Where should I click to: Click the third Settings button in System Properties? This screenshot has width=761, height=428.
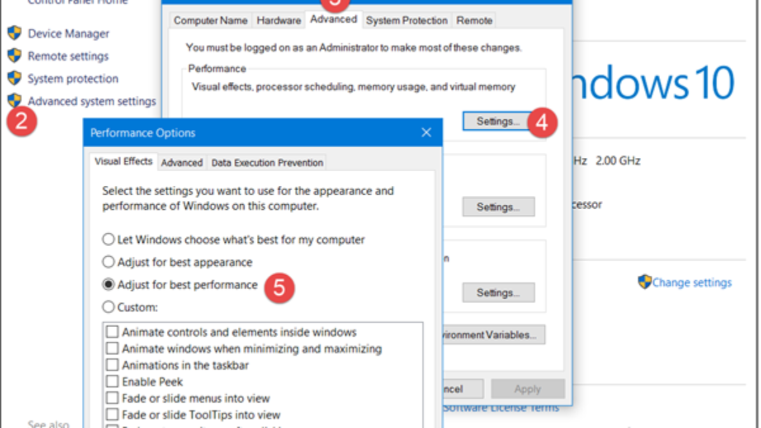pyautogui.click(x=498, y=293)
